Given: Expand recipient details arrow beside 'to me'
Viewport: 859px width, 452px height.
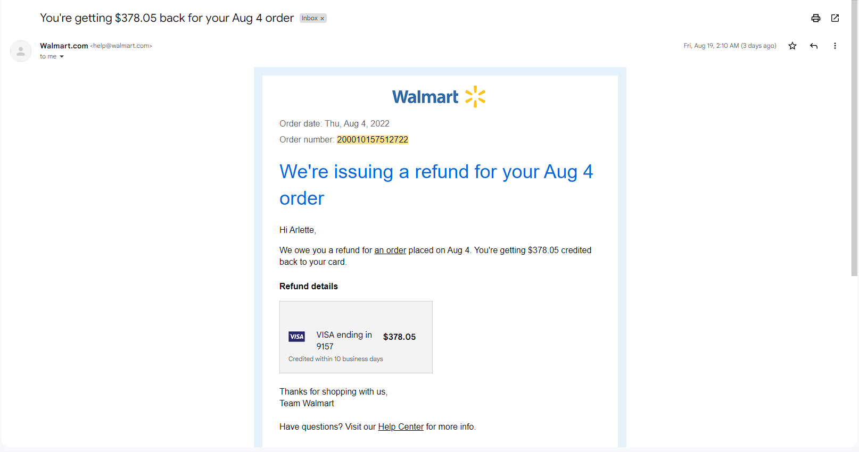Looking at the screenshot, I should [62, 56].
